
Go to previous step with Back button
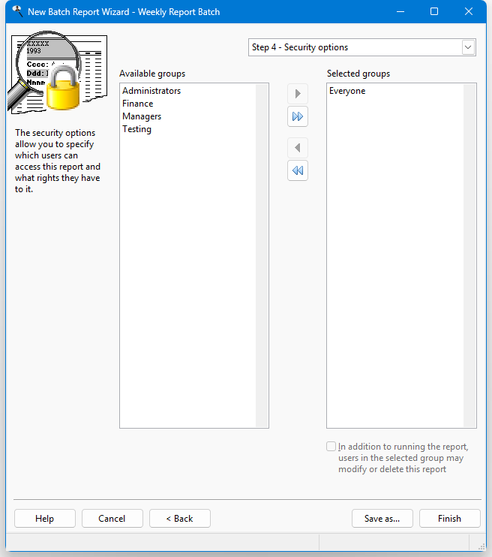[180, 519]
